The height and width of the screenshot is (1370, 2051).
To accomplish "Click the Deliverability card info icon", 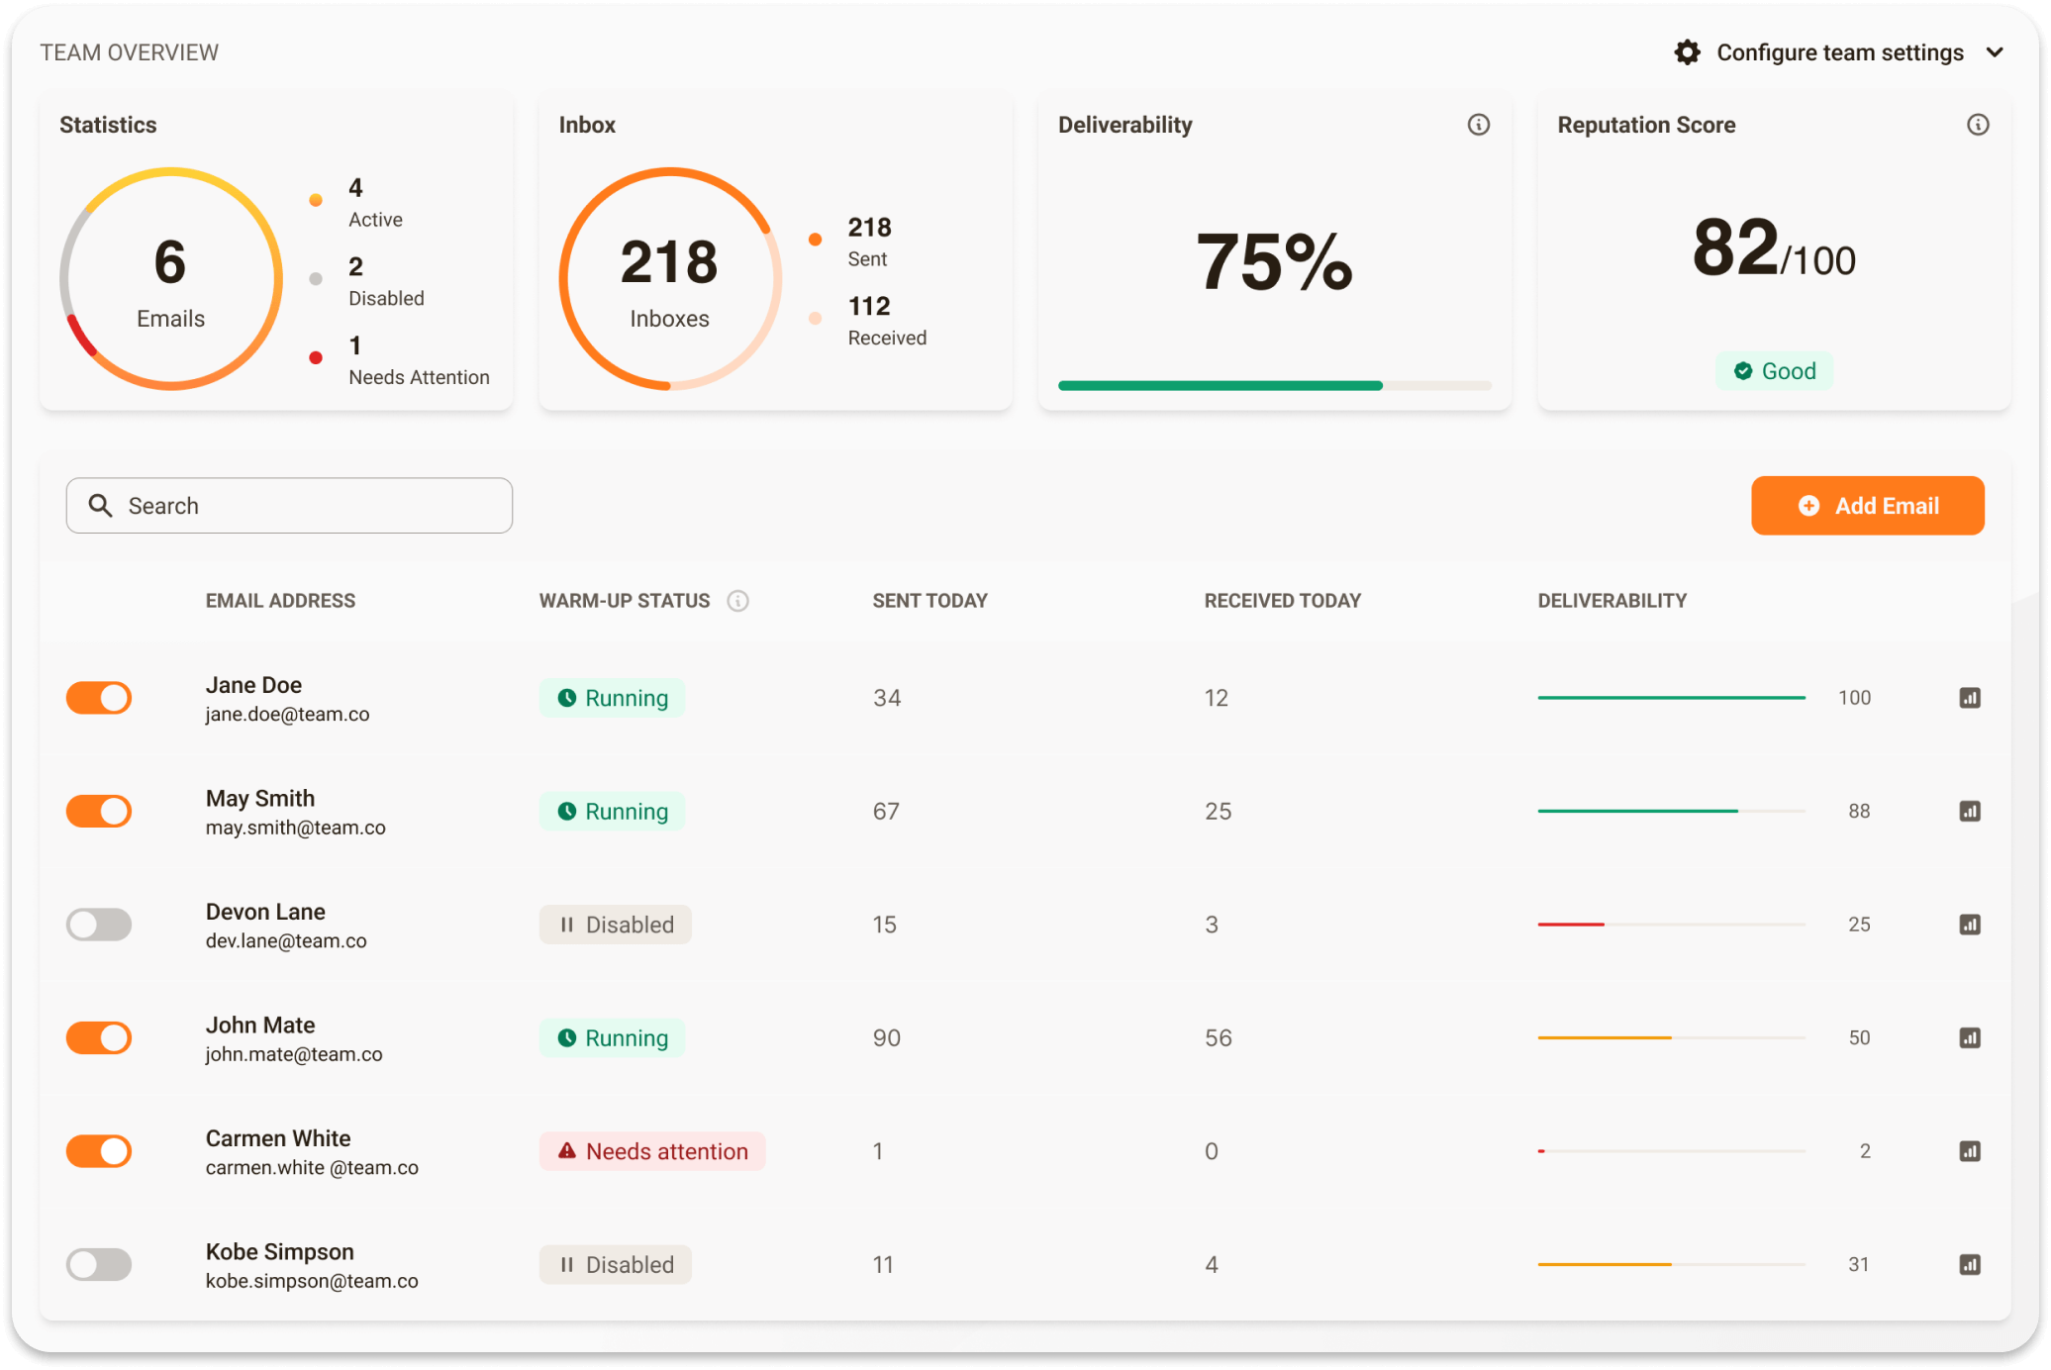I will pos(1478,125).
